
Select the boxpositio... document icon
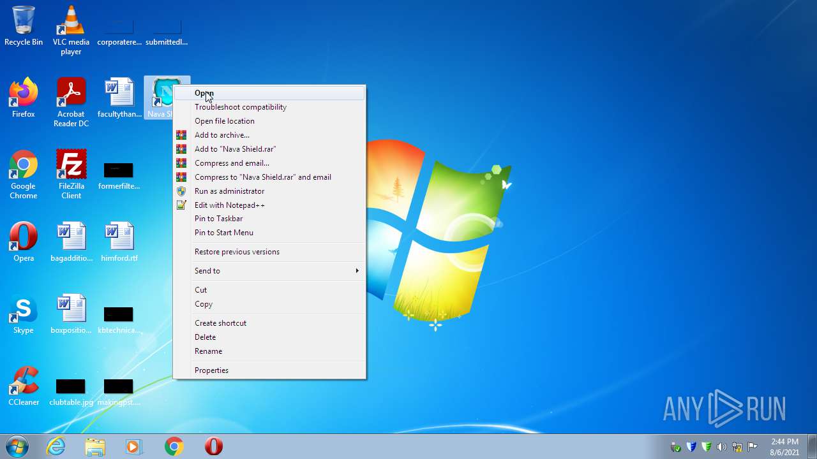click(x=71, y=314)
